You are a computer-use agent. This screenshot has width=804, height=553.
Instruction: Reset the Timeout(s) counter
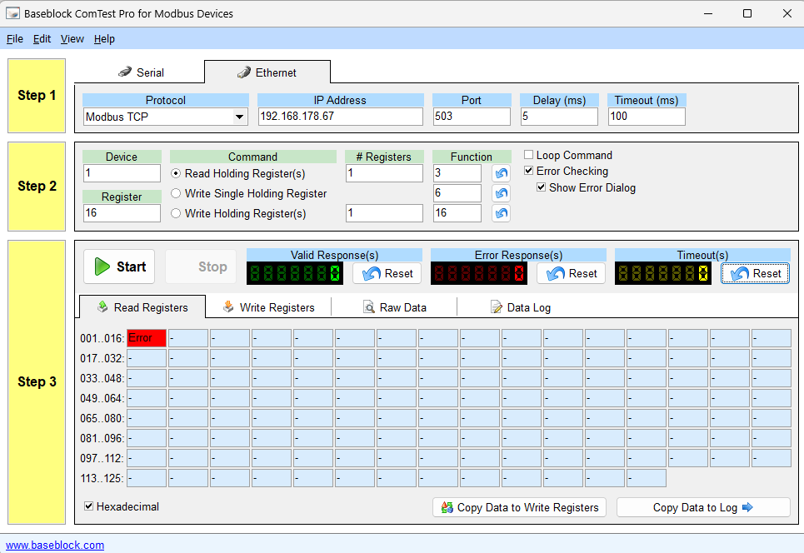tap(756, 274)
